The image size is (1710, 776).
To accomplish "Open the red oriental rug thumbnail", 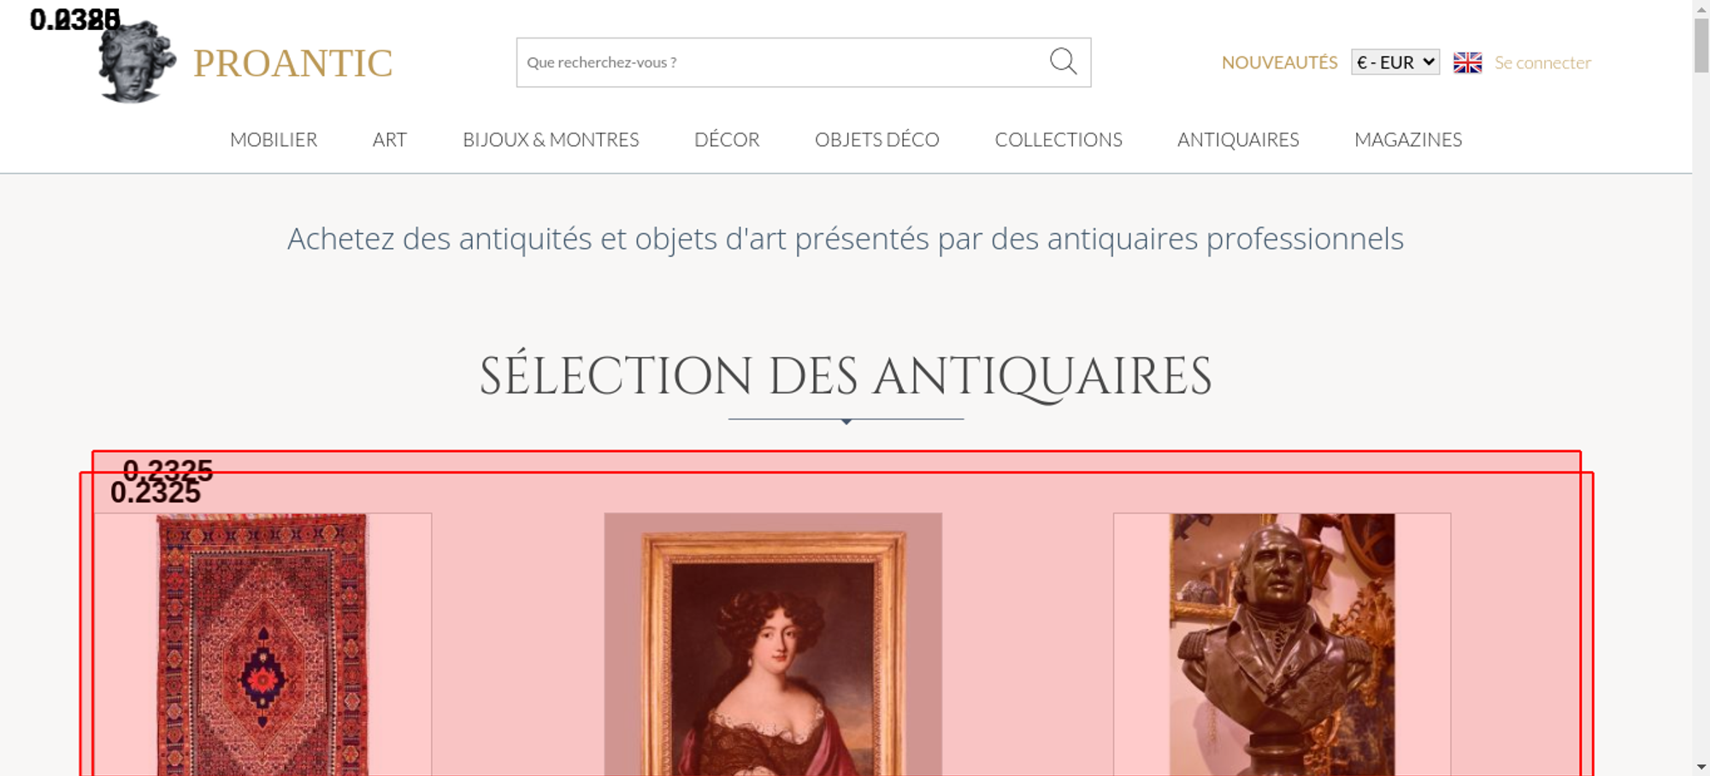I will point(263,644).
